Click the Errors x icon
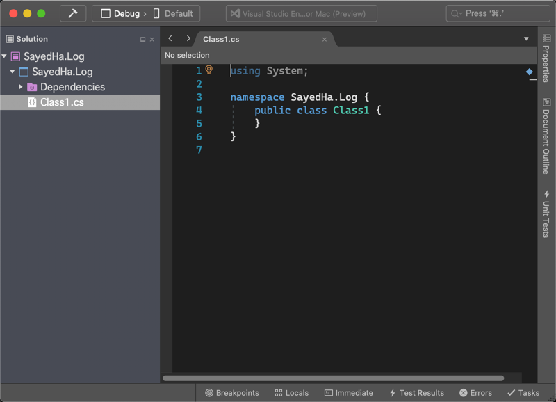 (x=464, y=393)
